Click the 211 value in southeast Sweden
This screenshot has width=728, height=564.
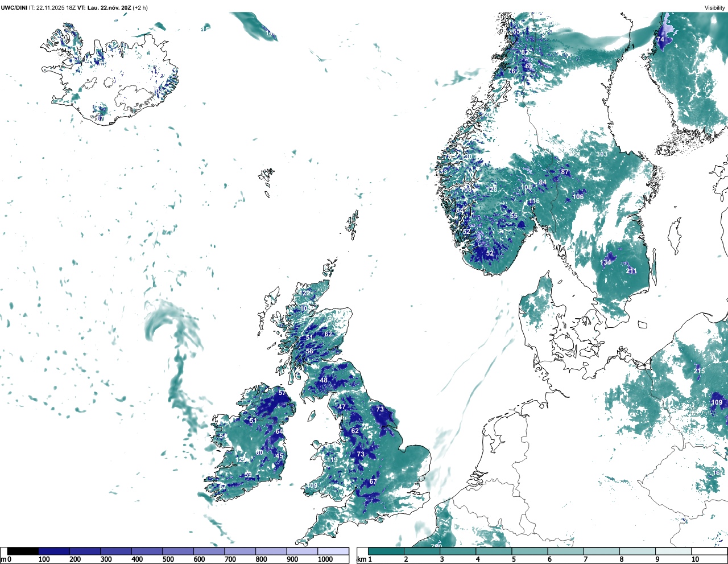(631, 271)
